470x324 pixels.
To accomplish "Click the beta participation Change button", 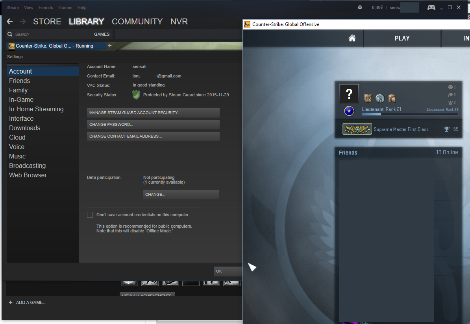I will pyautogui.click(x=181, y=194).
